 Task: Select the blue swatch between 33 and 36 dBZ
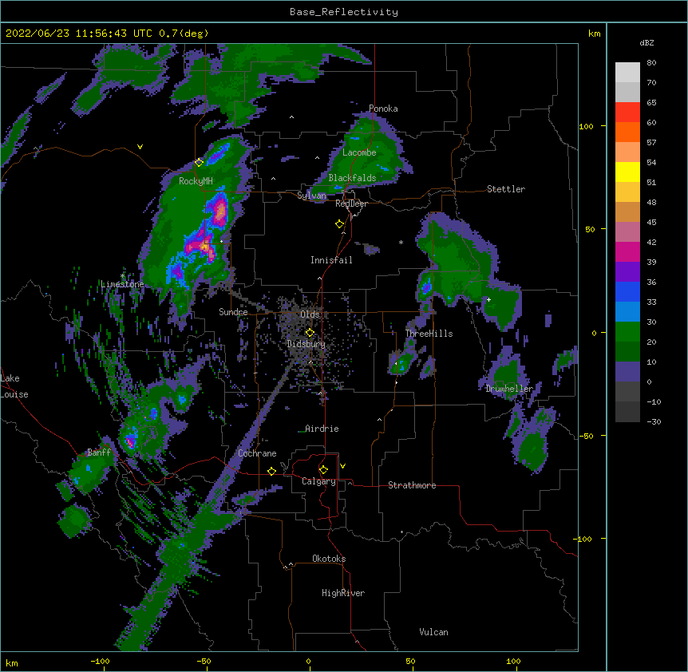(x=627, y=292)
